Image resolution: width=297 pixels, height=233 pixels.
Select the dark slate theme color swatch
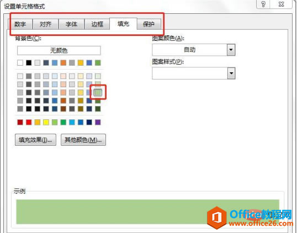46,63
